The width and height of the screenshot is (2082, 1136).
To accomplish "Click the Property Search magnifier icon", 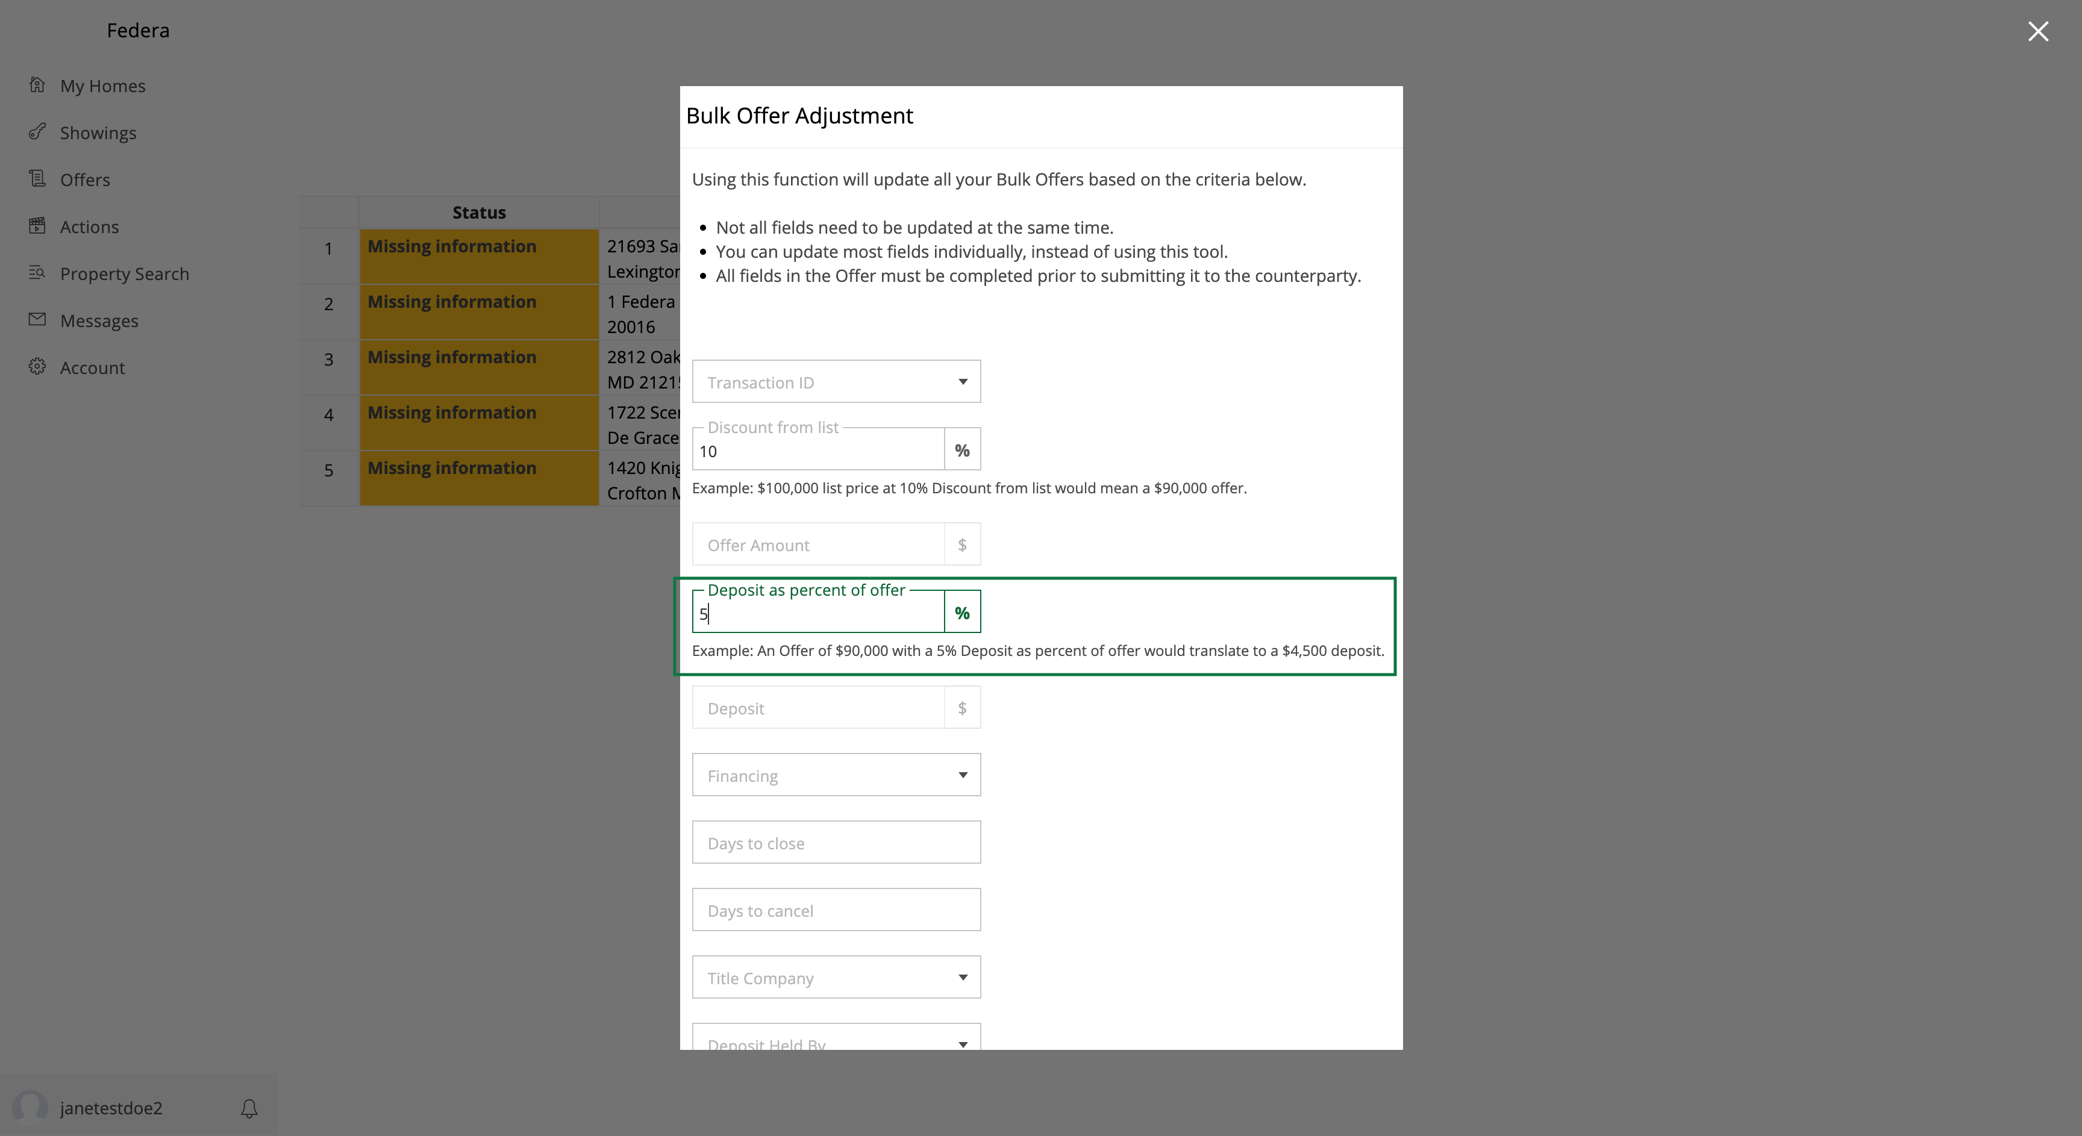I will (37, 272).
